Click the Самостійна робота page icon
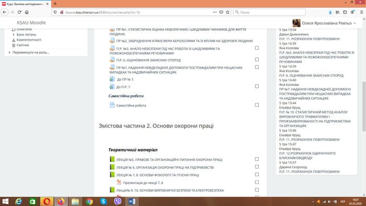The height and width of the screenshot is (206, 366). point(112,105)
